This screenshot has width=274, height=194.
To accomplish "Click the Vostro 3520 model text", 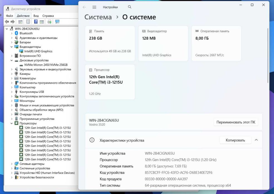I will coord(97,124).
